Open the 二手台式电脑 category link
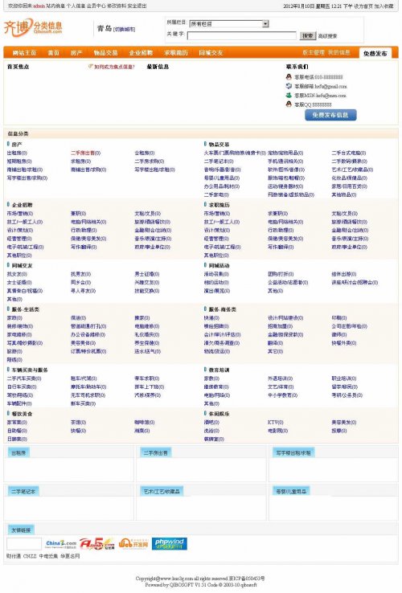 click(349, 153)
